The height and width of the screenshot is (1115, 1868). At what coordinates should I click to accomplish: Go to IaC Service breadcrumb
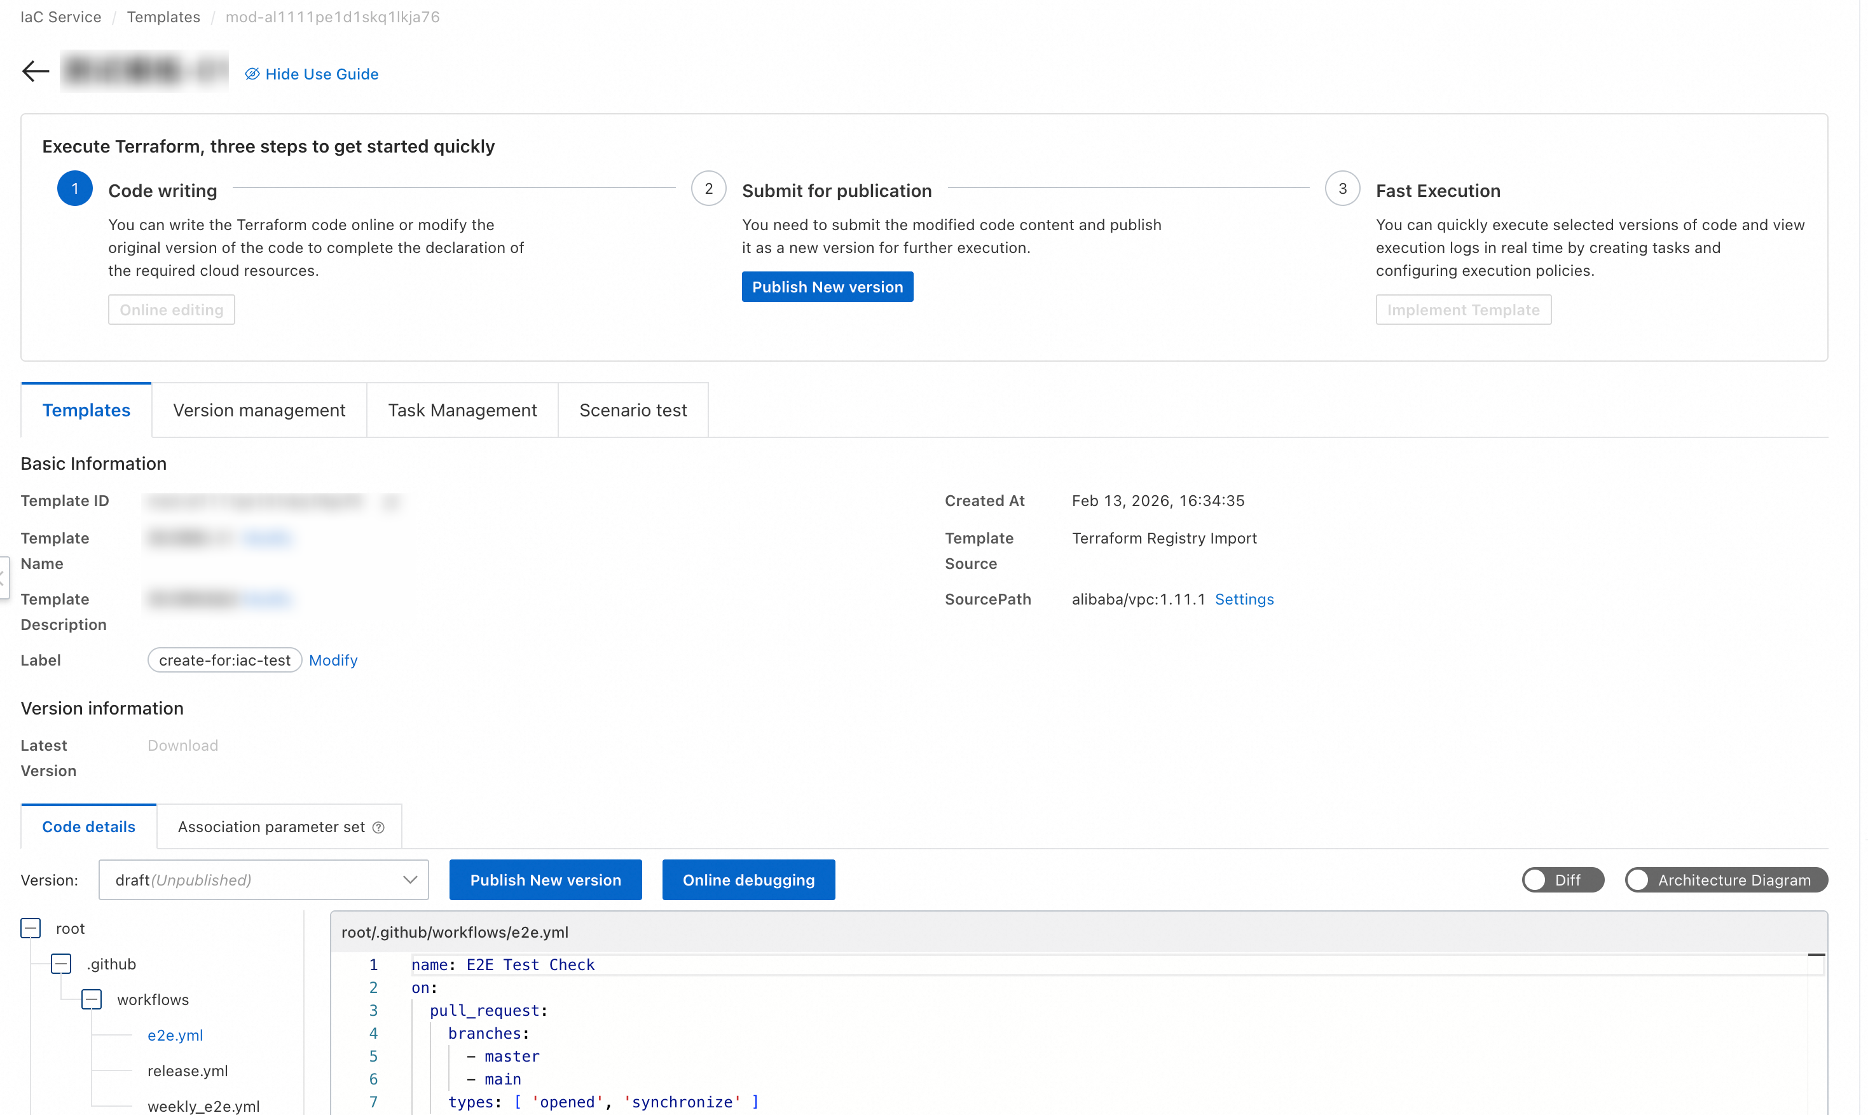[x=61, y=17]
